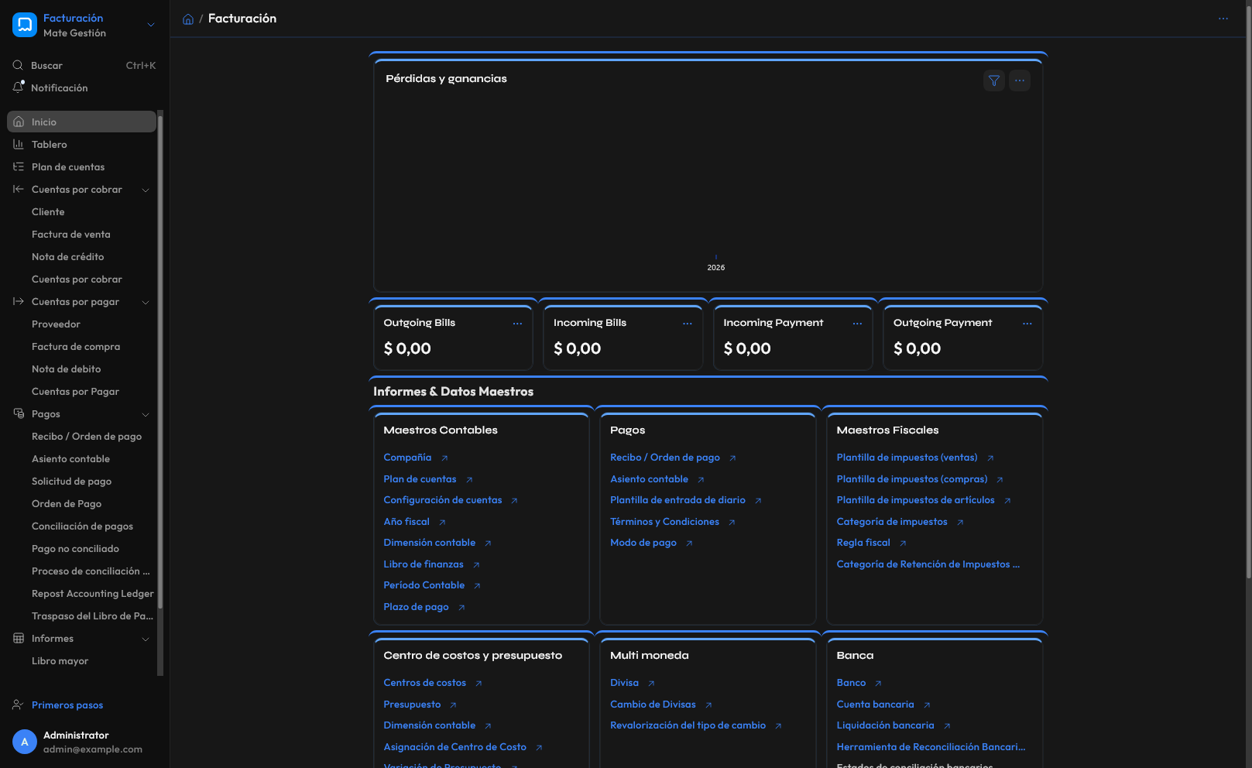Click arrow icon next to Presupuesto

[453, 705]
